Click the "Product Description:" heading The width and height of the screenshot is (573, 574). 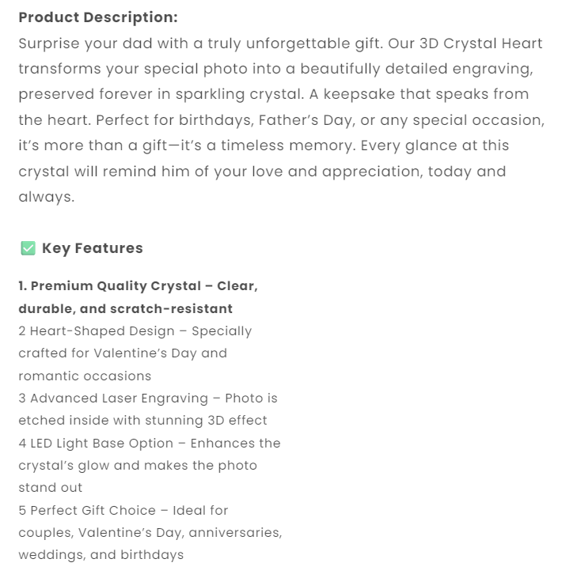(x=98, y=17)
